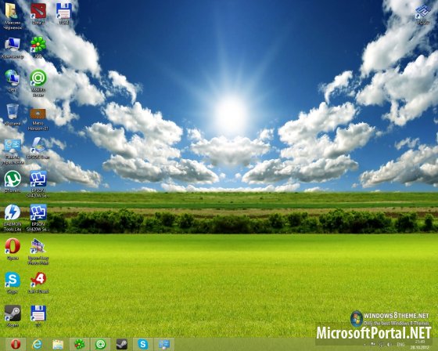Open the taskbar clock and date
Screen dimensions: 438x351
[420, 344]
